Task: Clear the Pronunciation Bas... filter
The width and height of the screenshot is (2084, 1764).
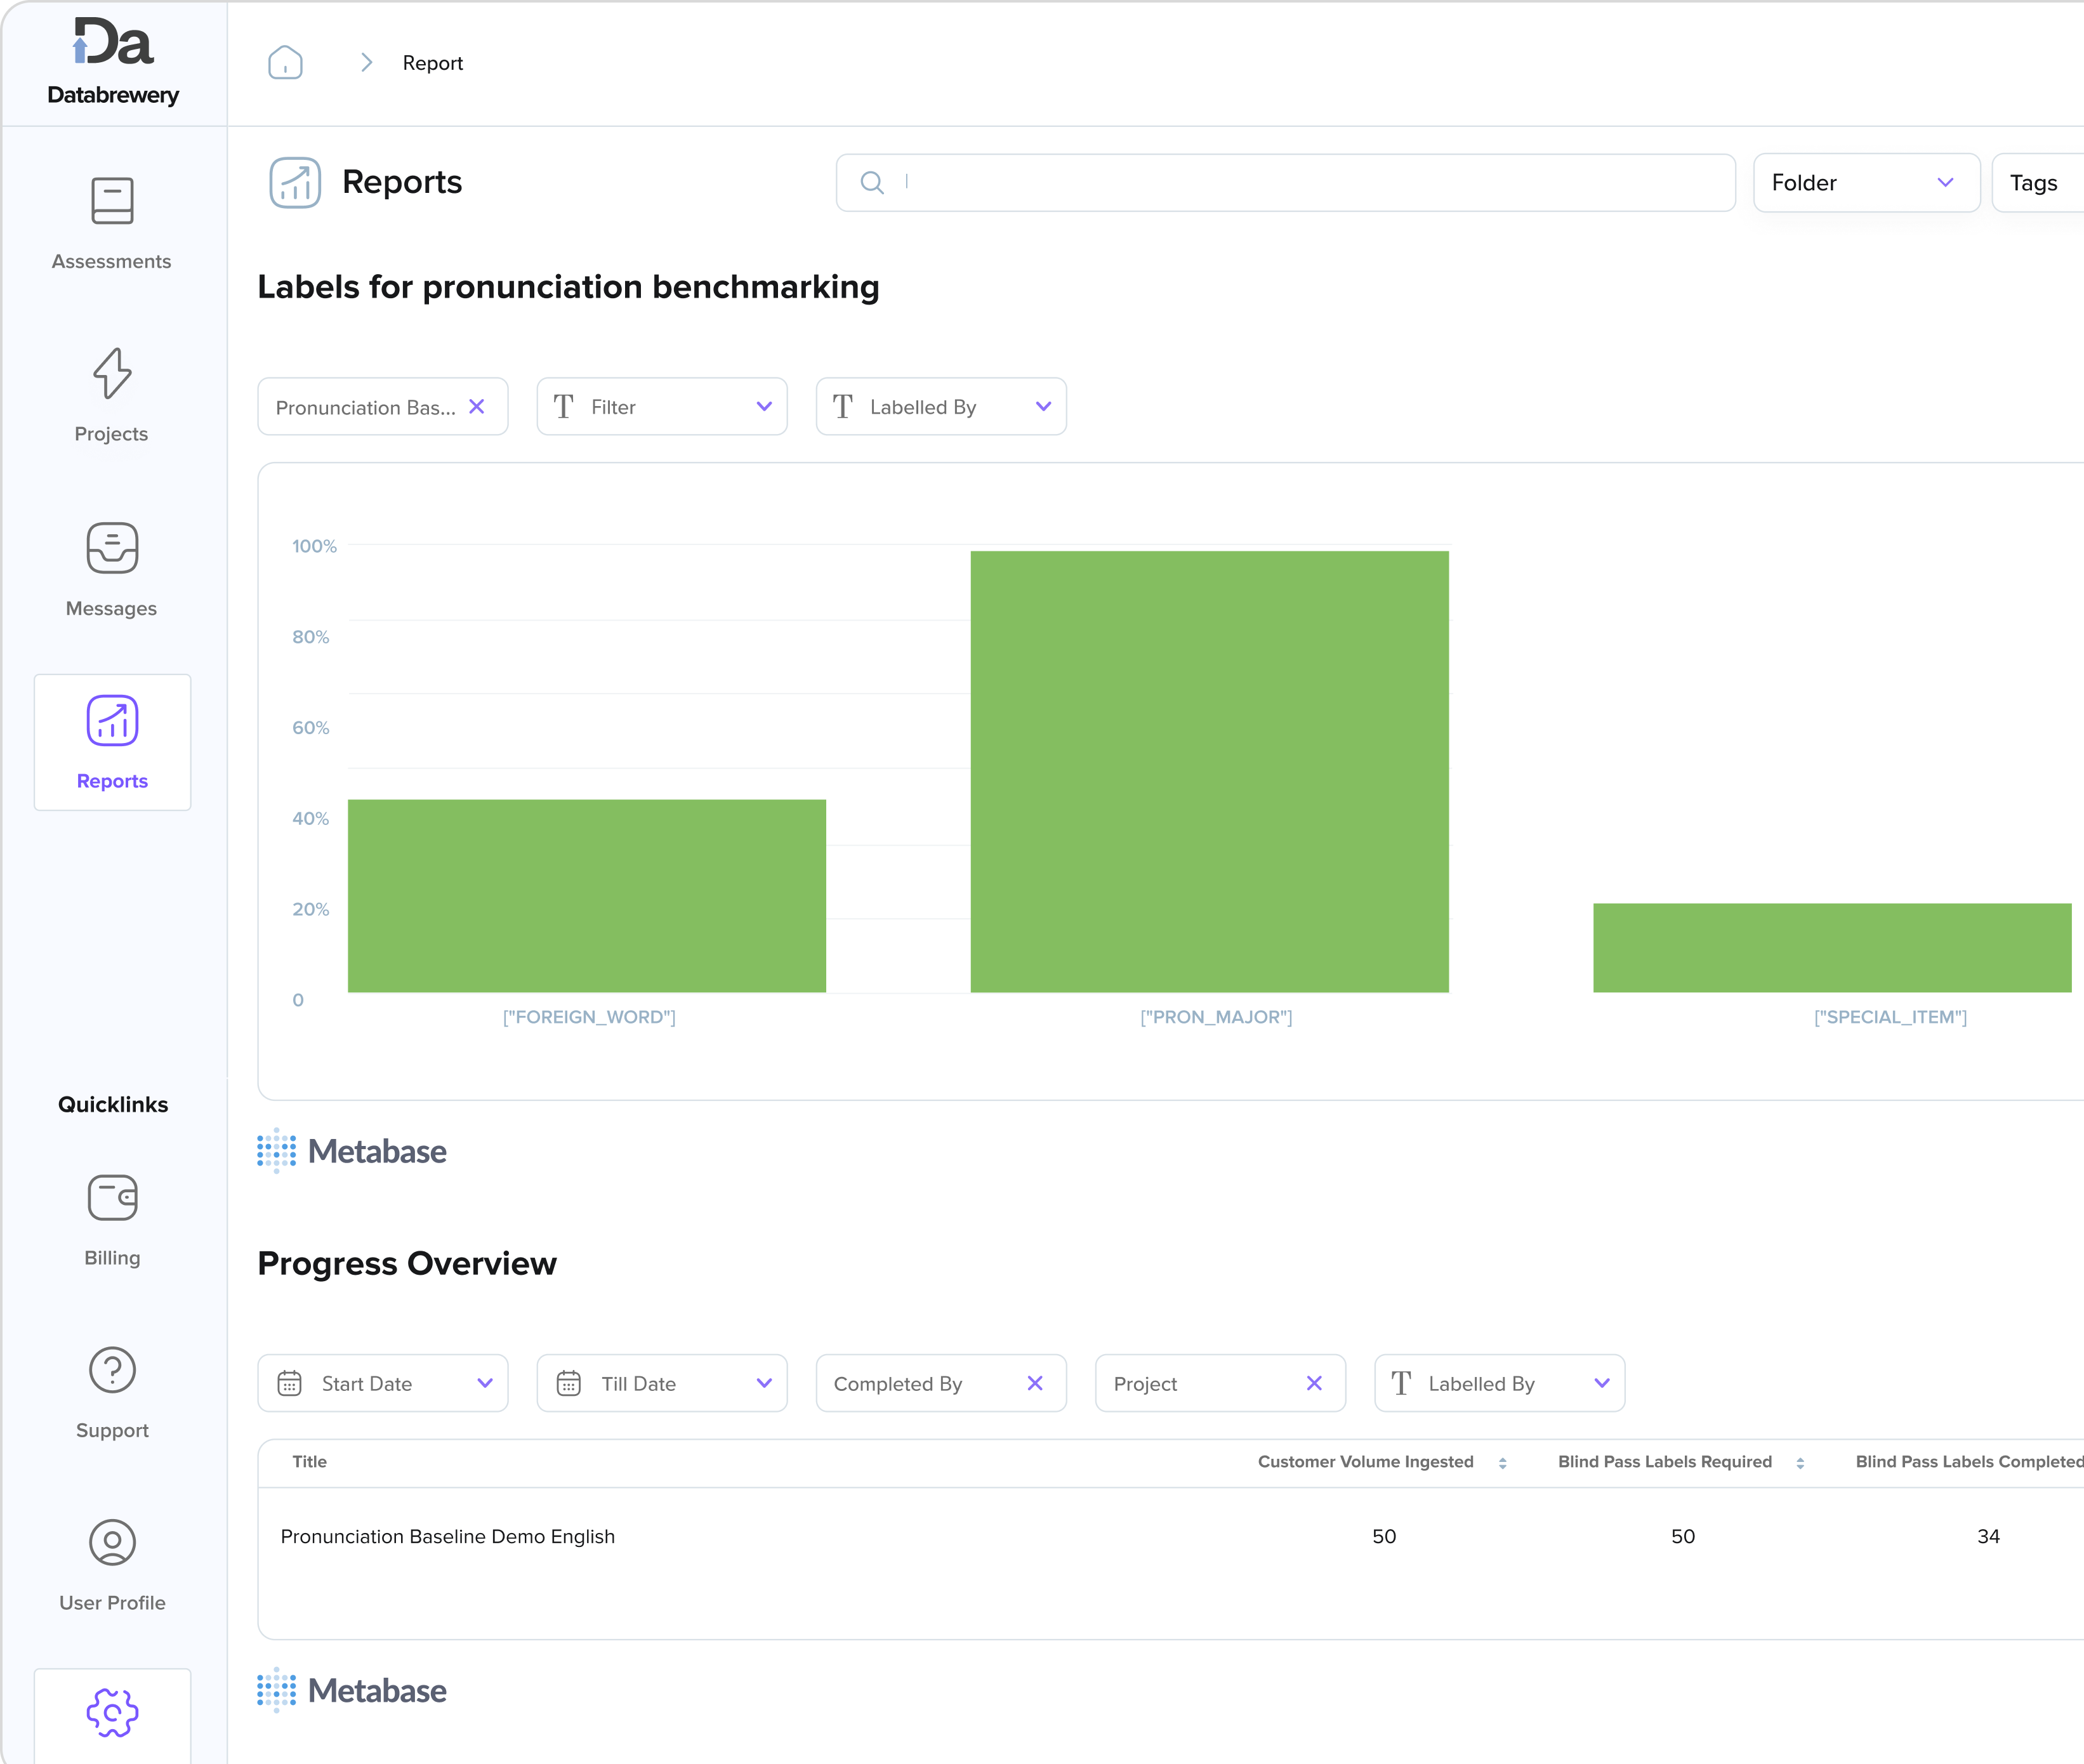Action: (x=477, y=407)
